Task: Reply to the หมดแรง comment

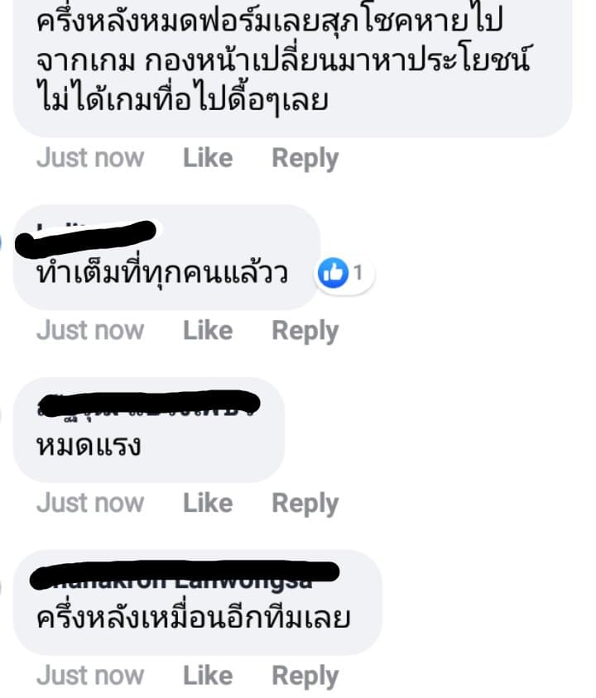Action: pyautogui.click(x=305, y=504)
